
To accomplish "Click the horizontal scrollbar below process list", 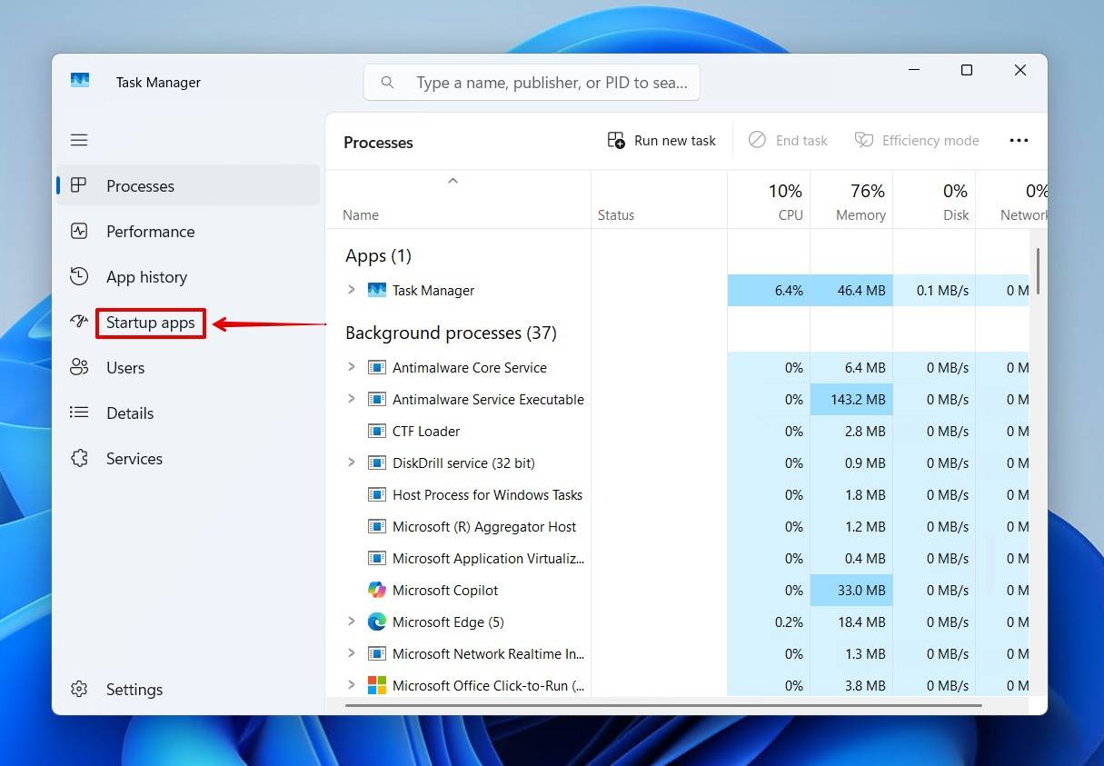I will (x=663, y=705).
